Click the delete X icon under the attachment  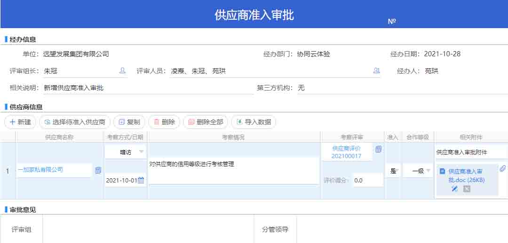(x=467, y=189)
